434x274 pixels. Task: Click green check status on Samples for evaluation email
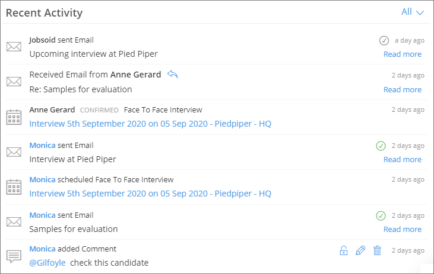click(381, 215)
